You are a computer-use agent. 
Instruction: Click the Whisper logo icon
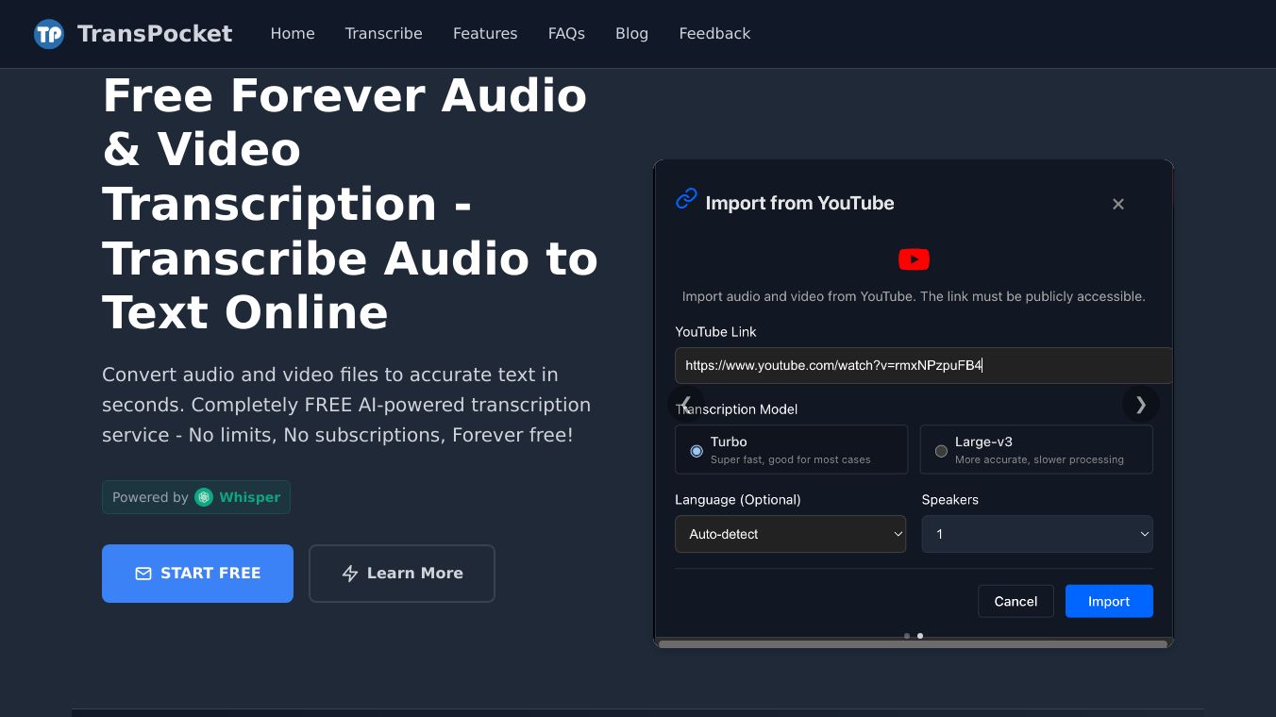tap(204, 497)
